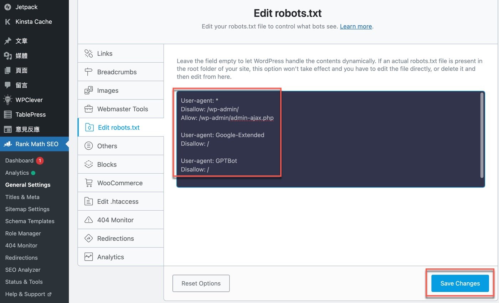
Task: Open Schema Templates
Action: [x=30, y=221]
